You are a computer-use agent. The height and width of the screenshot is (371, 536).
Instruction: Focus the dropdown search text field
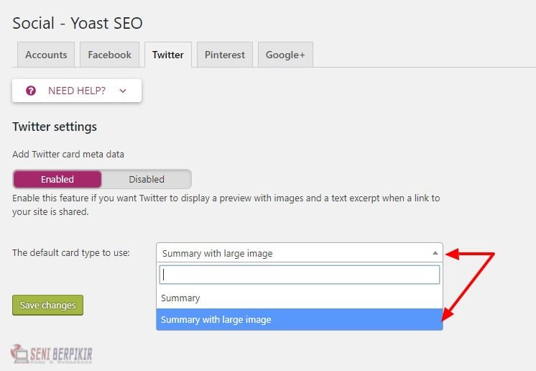point(299,275)
